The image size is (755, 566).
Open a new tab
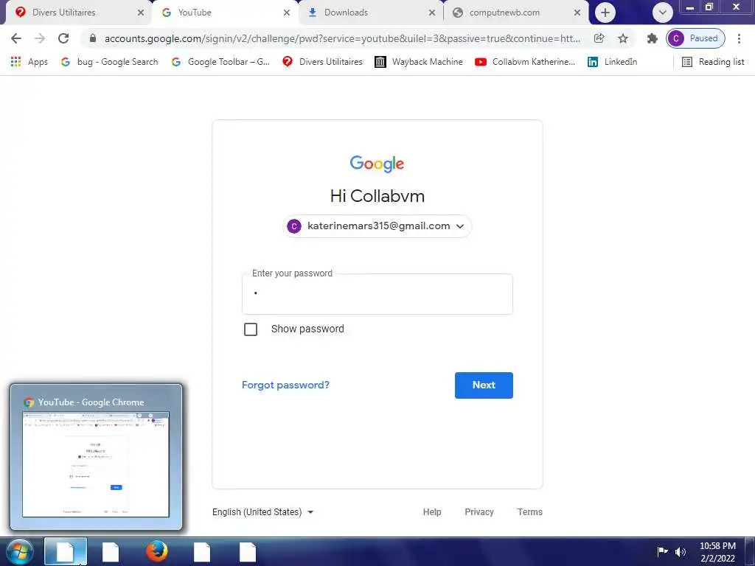pos(605,13)
